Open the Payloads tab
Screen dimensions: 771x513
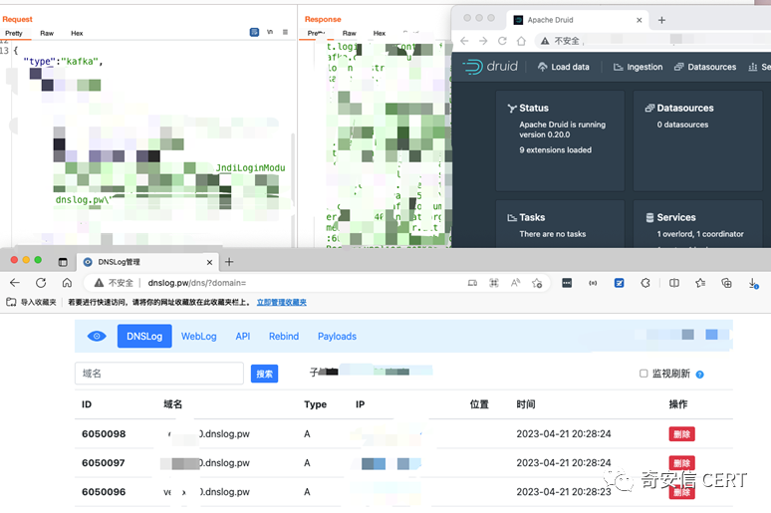point(337,336)
